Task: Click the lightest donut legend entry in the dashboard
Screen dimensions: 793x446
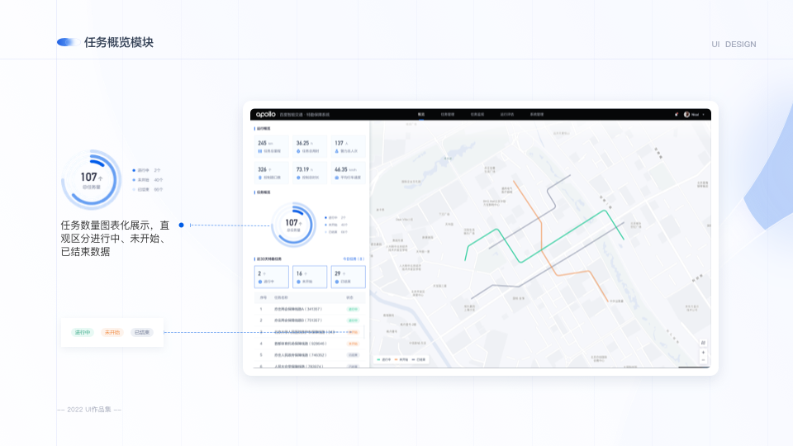Action: [336, 232]
